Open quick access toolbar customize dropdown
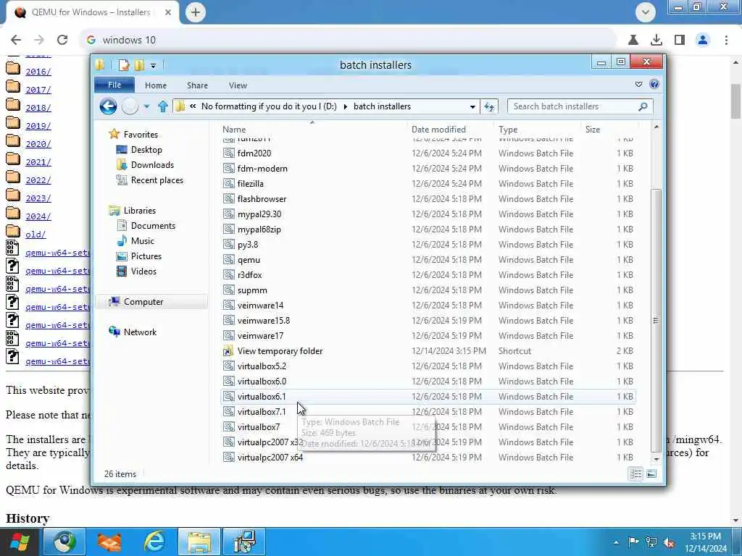Viewport: 742px width, 556px height. coord(153,66)
